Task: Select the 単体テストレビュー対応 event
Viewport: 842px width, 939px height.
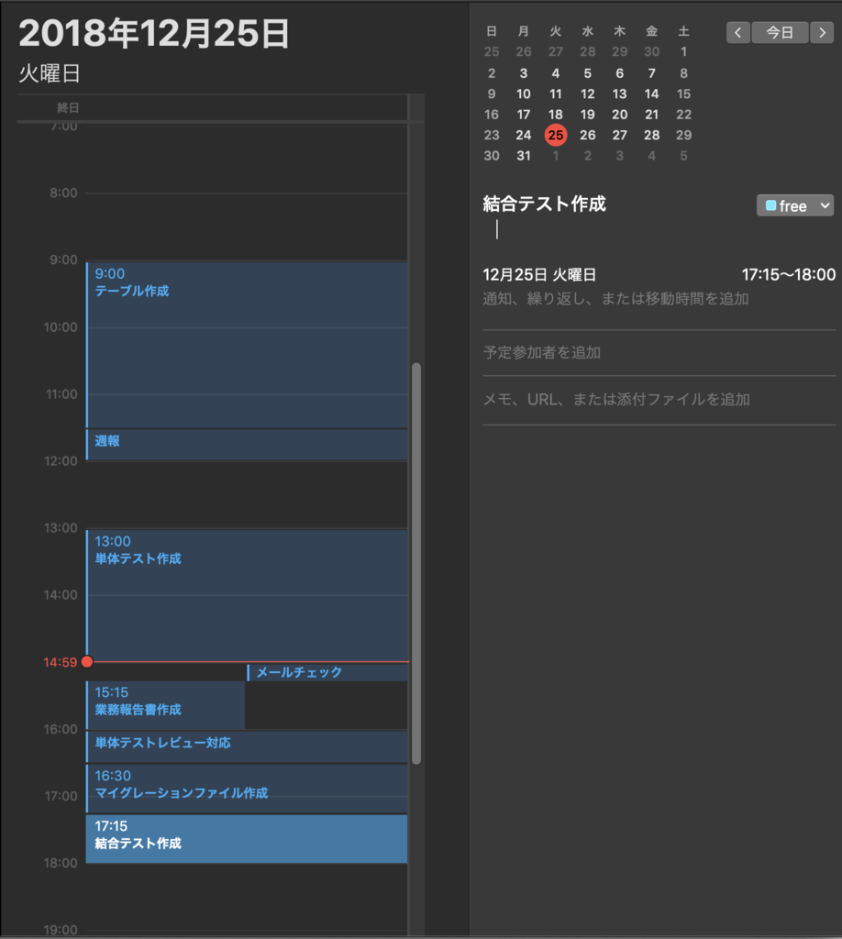Action: point(247,746)
